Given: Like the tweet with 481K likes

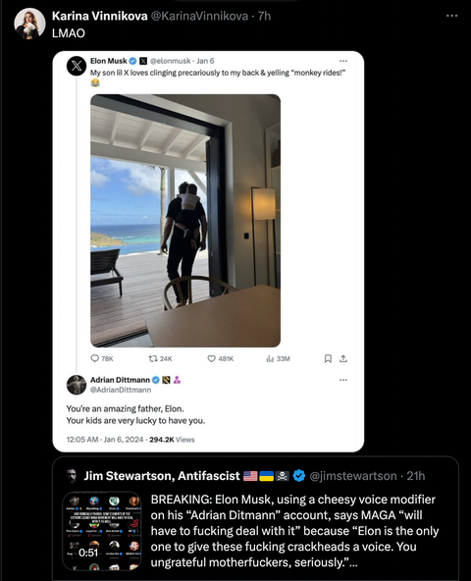Looking at the screenshot, I should 211,358.
